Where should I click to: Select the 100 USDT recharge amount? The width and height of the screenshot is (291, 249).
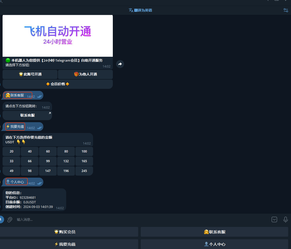[84, 151]
